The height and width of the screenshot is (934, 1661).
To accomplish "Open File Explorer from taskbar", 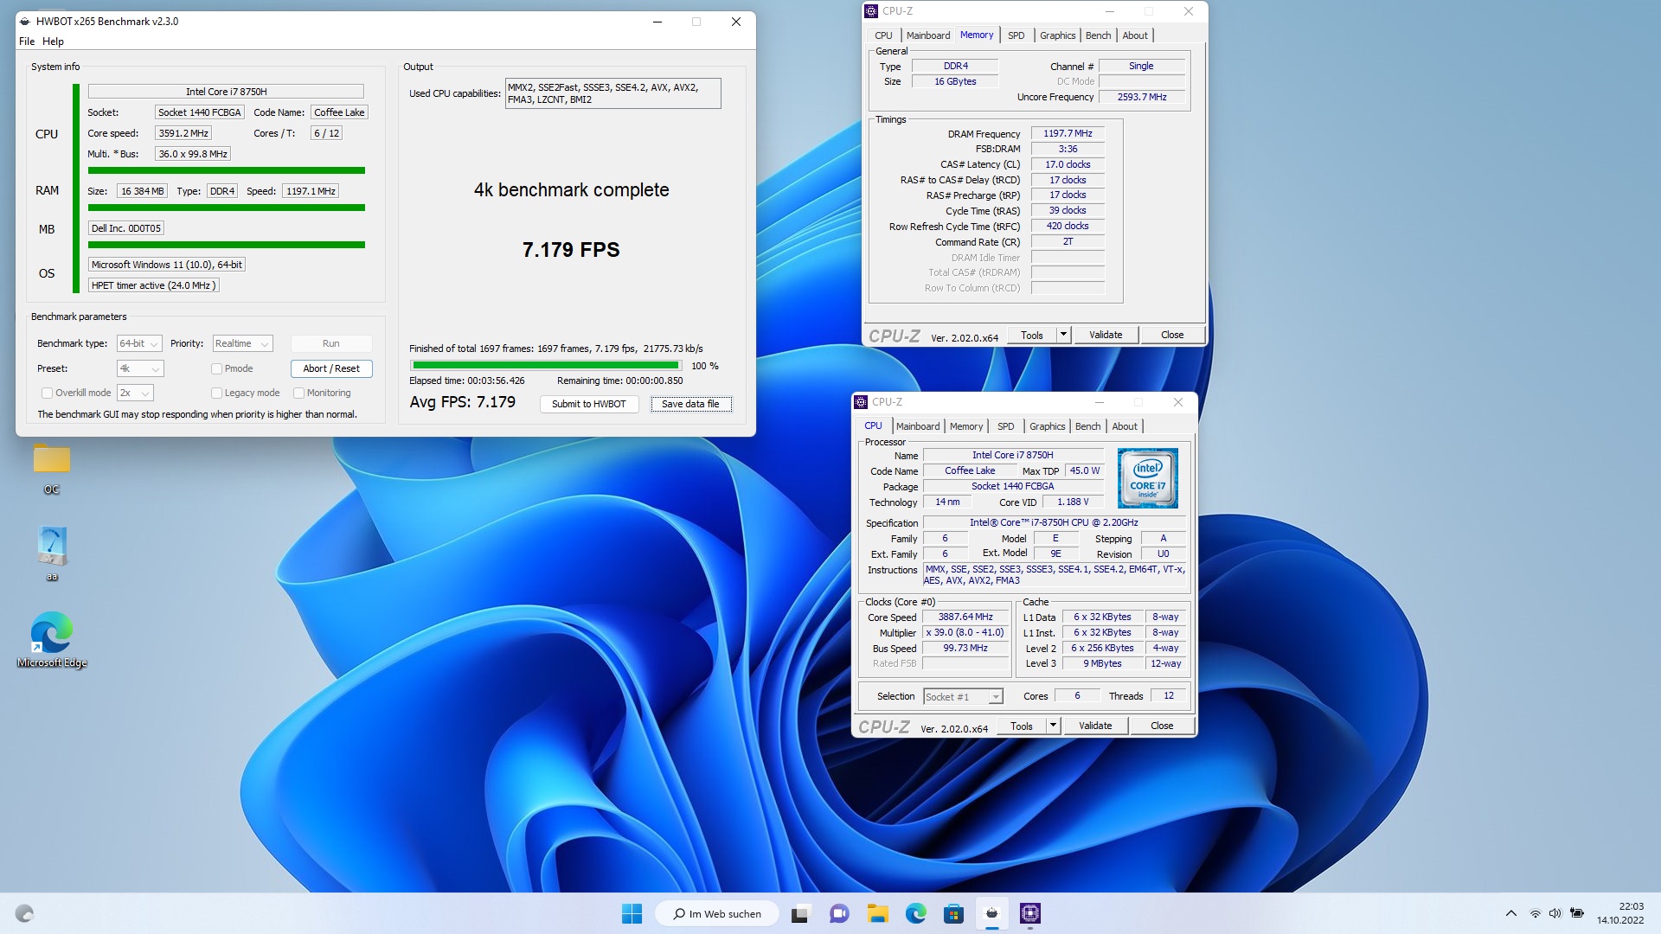I will coord(878,913).
